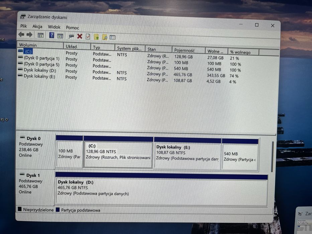The height and width of the screenshot is (234, 312).
Task: Sort by the Pojemność column header
Action: tap(188, 50)
